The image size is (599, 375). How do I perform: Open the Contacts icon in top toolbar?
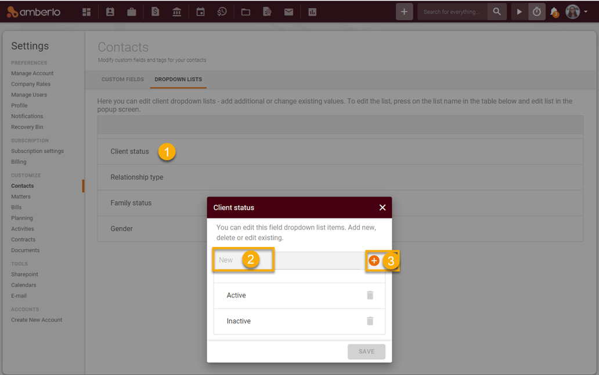(x=110, y=11)
